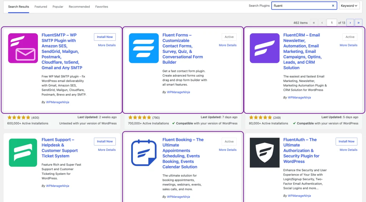Screen dimensions: 366x202
Task: Switch to the Featured tab
Action: tap(41, 6)
